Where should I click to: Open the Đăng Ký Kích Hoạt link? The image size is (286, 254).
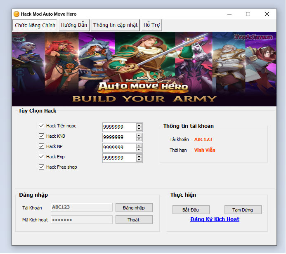pos(215,219)
